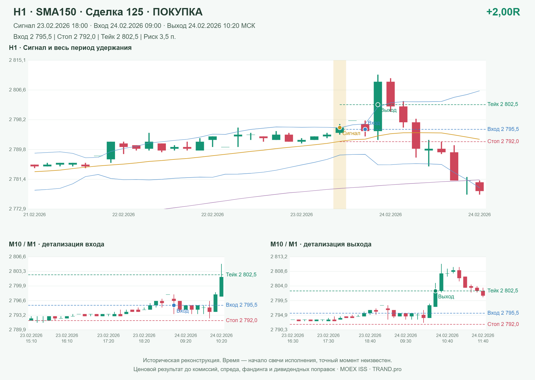Click the 24.02.2026 11:40 label on exit chart axis

coord(483,338)
